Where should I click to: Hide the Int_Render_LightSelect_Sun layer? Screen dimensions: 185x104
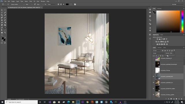coord(153,83)
